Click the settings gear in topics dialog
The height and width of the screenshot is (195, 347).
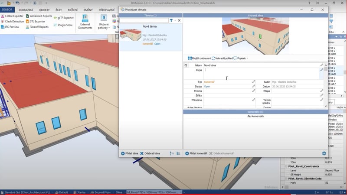click(324, 153)
